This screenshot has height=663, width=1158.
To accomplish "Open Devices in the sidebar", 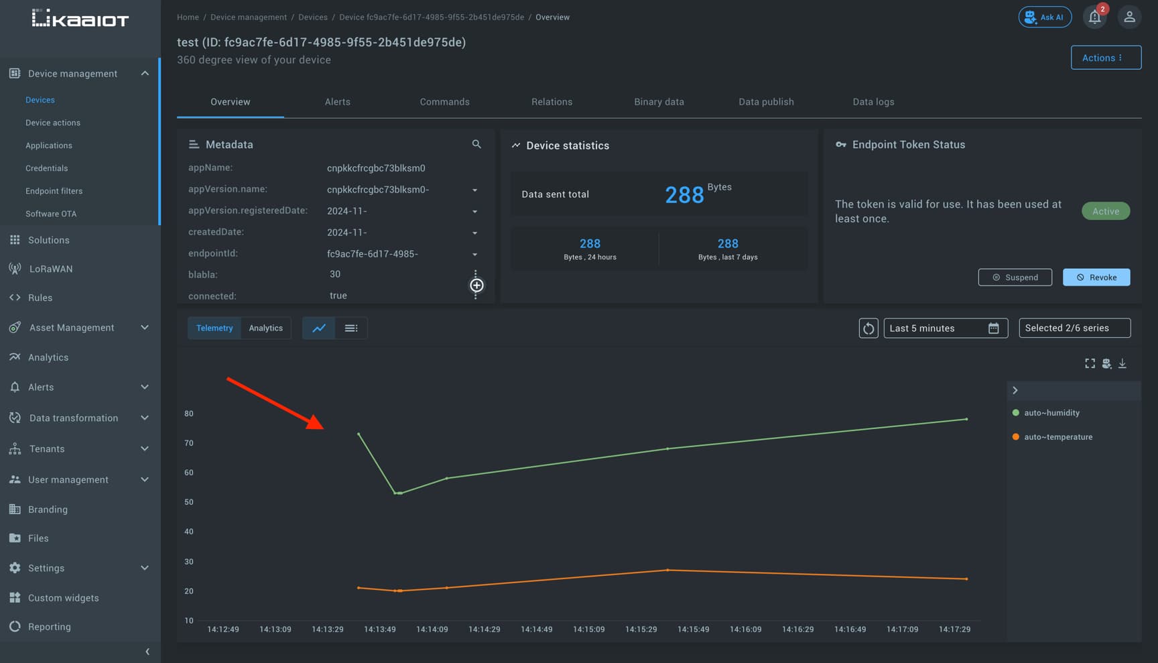I will coord(40,100).
